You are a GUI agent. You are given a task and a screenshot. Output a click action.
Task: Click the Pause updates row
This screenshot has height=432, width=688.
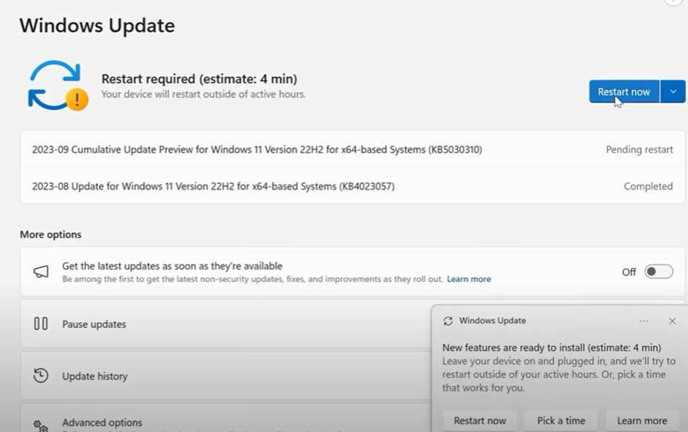pyautogui.click(x=220, y=324)
